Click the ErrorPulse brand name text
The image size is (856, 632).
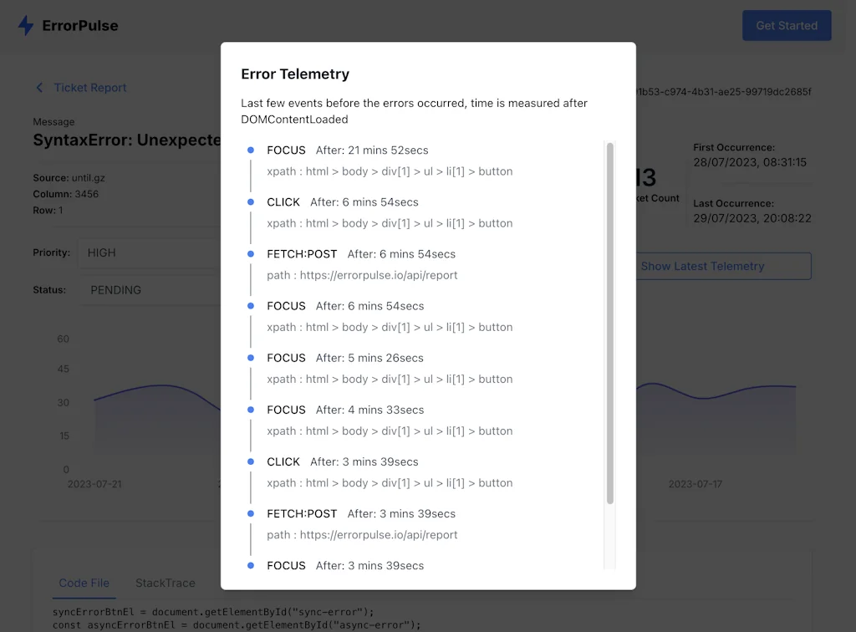(80, 26)
